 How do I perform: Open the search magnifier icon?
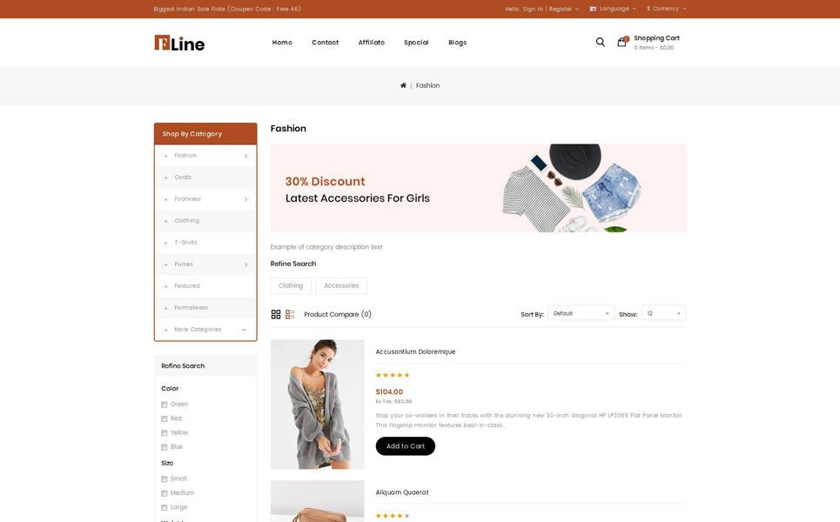point(600,42)
